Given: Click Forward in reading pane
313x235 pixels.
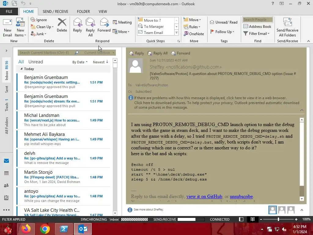Looking at the screenshot, I should [x=181, y=53].
